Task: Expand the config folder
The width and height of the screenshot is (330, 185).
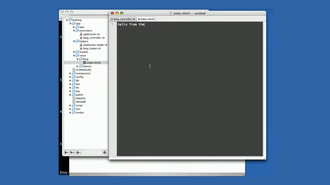Action: click(70, 77)
